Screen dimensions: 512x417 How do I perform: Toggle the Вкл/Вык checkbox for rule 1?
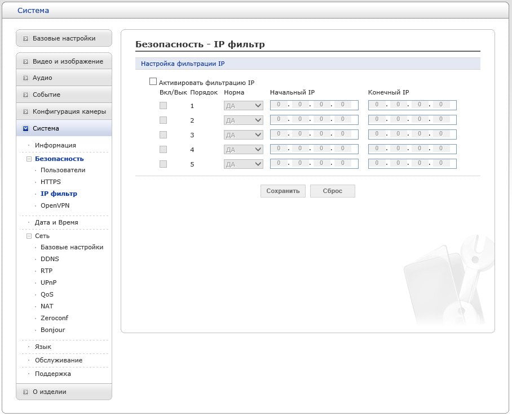point(164,106)
